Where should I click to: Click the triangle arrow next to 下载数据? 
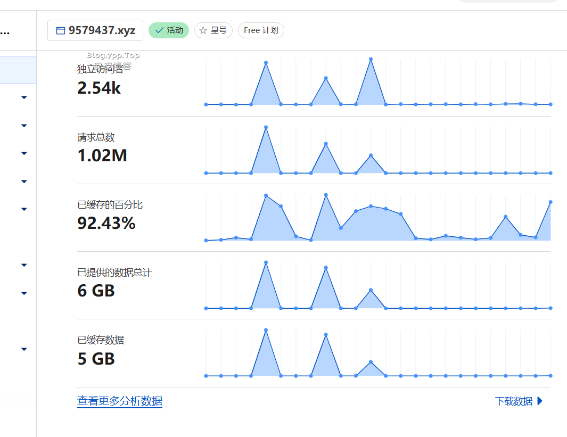click(x=540, y=401)
